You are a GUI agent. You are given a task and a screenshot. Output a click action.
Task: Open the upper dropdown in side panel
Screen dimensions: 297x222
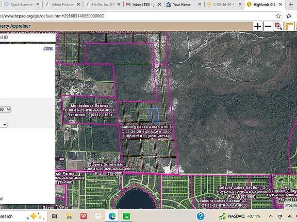click(x=5, y=109)
